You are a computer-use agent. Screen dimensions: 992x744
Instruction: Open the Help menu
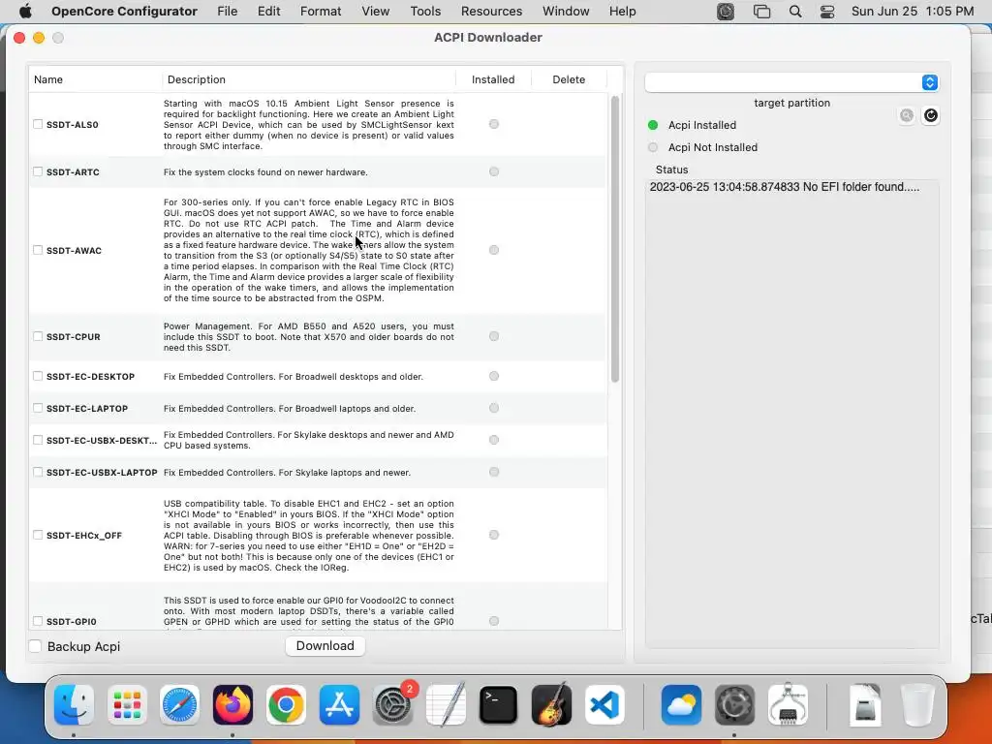[623, 12]
